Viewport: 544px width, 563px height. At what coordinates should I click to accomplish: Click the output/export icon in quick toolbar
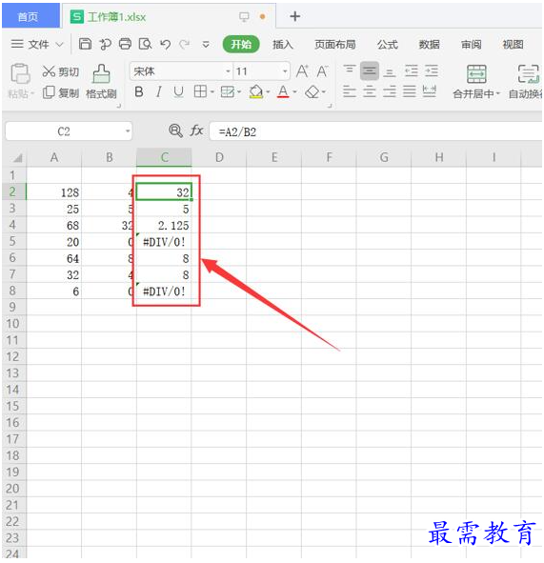coord(105,44)
